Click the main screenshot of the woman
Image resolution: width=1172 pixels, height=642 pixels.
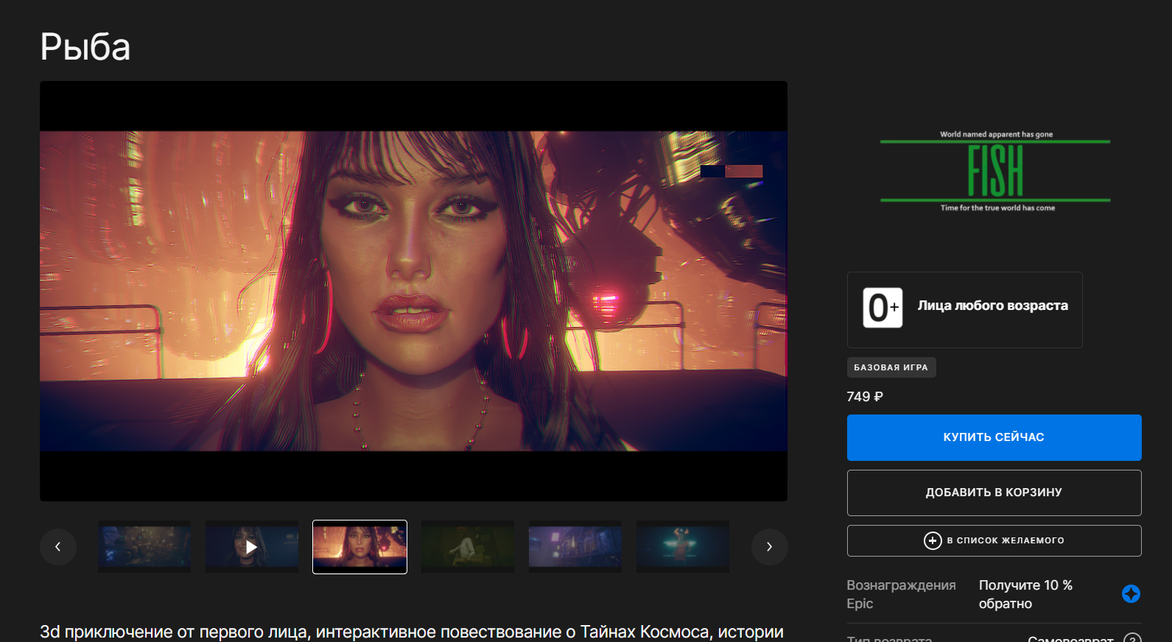413,291
